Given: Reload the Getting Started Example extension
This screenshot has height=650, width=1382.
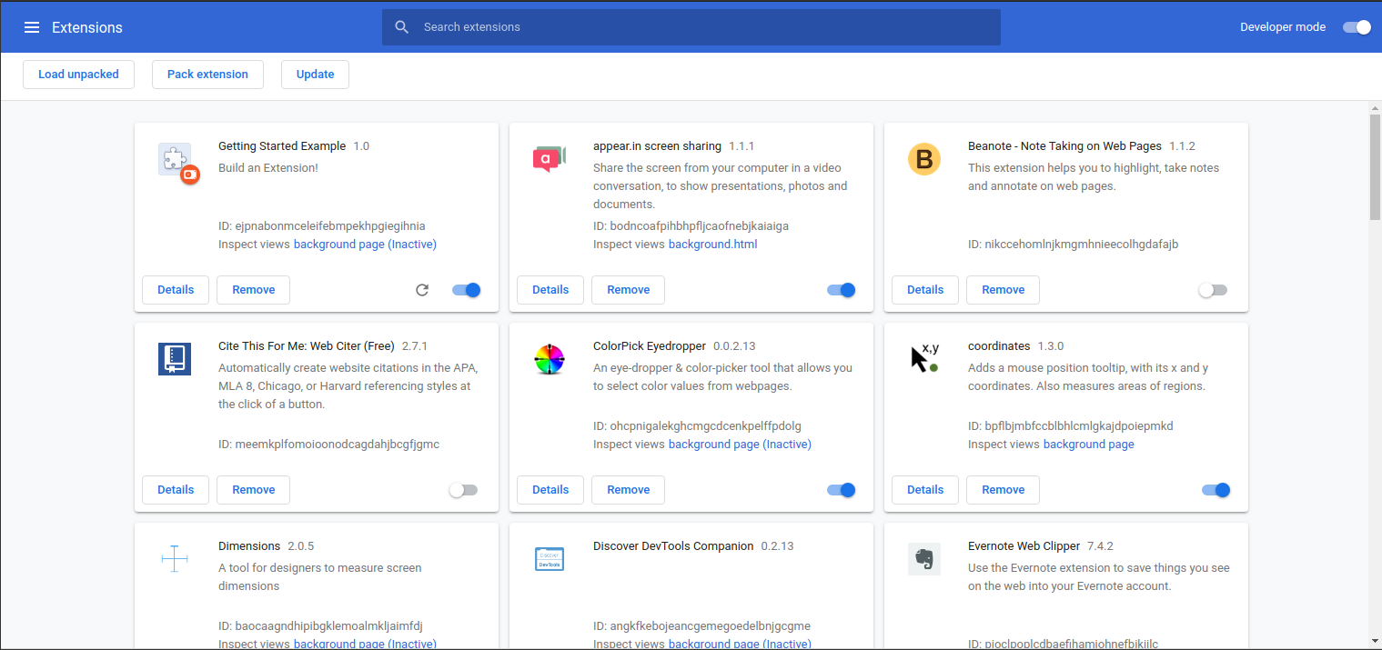Looking at the screenshot, I should 422,290.
